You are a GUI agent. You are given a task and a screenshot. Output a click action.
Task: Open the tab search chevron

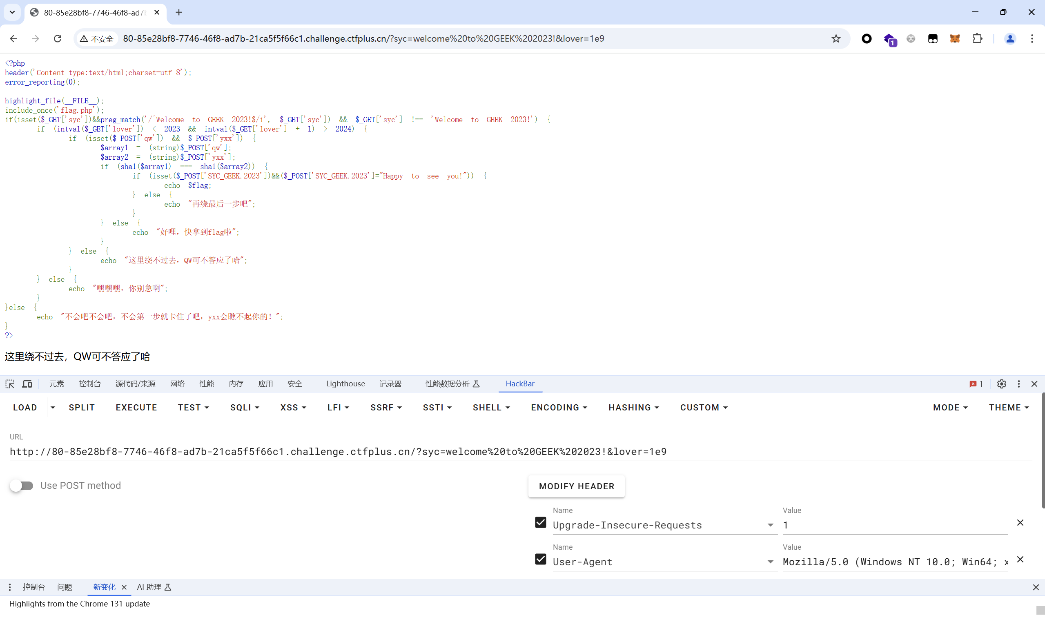12,12
